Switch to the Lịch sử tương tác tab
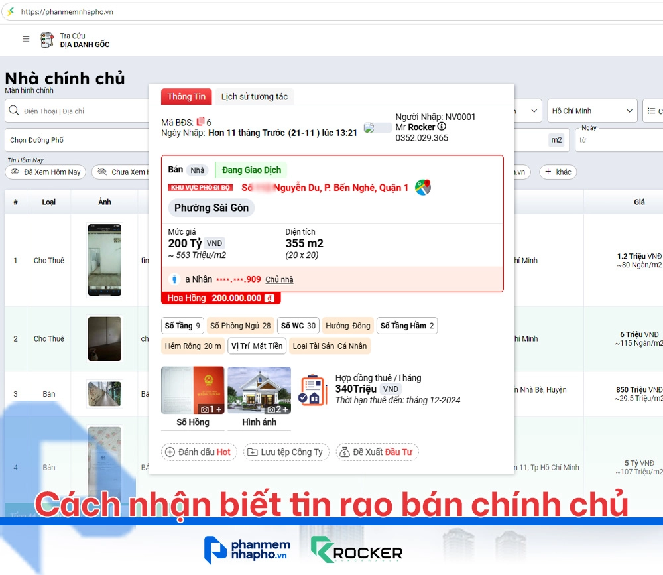This screenshot has height=575, width=663. pos(255,97)
